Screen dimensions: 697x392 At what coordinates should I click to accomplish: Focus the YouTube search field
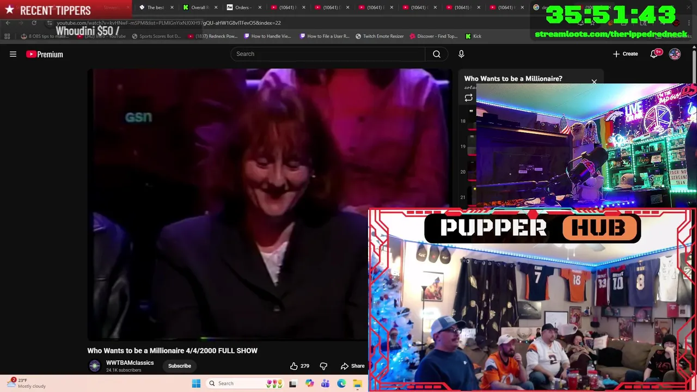click(x=328, y=54)
